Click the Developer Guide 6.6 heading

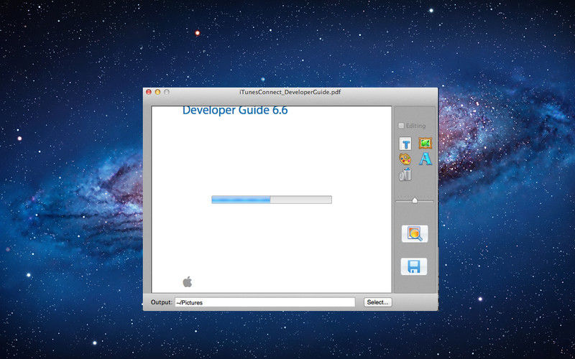click(x=235, y=111)
